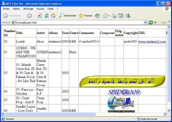Click the Composer column header
172x122 pixels.
pos(107,33)
